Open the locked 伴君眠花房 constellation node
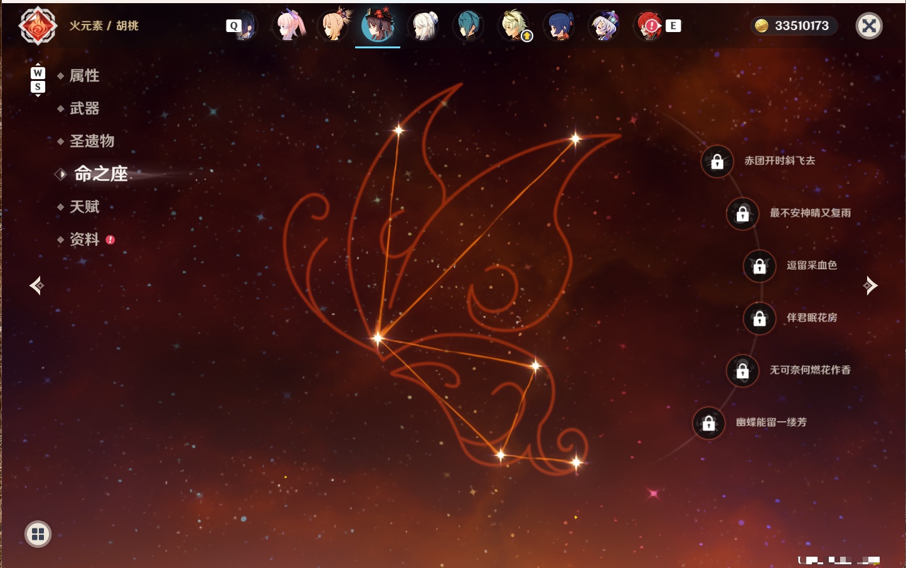Viewport: 906px width, 568px height. pos(760,318)
